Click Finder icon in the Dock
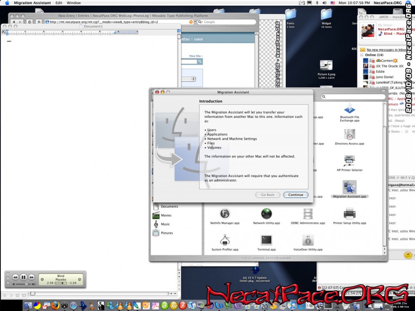This screenshot has width=415, height=311. 28,306
